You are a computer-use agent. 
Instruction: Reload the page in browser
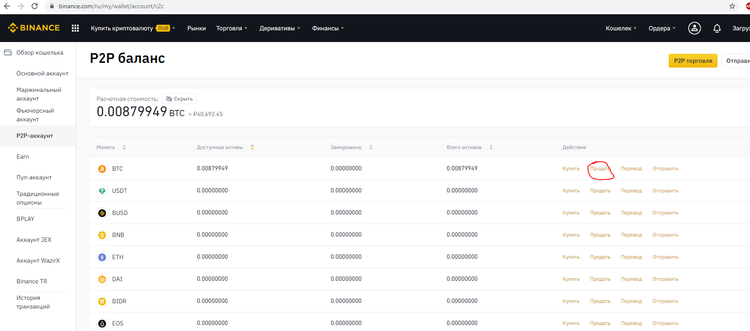point(35,6)
